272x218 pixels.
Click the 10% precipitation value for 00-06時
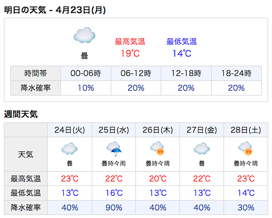coord(86,88)
